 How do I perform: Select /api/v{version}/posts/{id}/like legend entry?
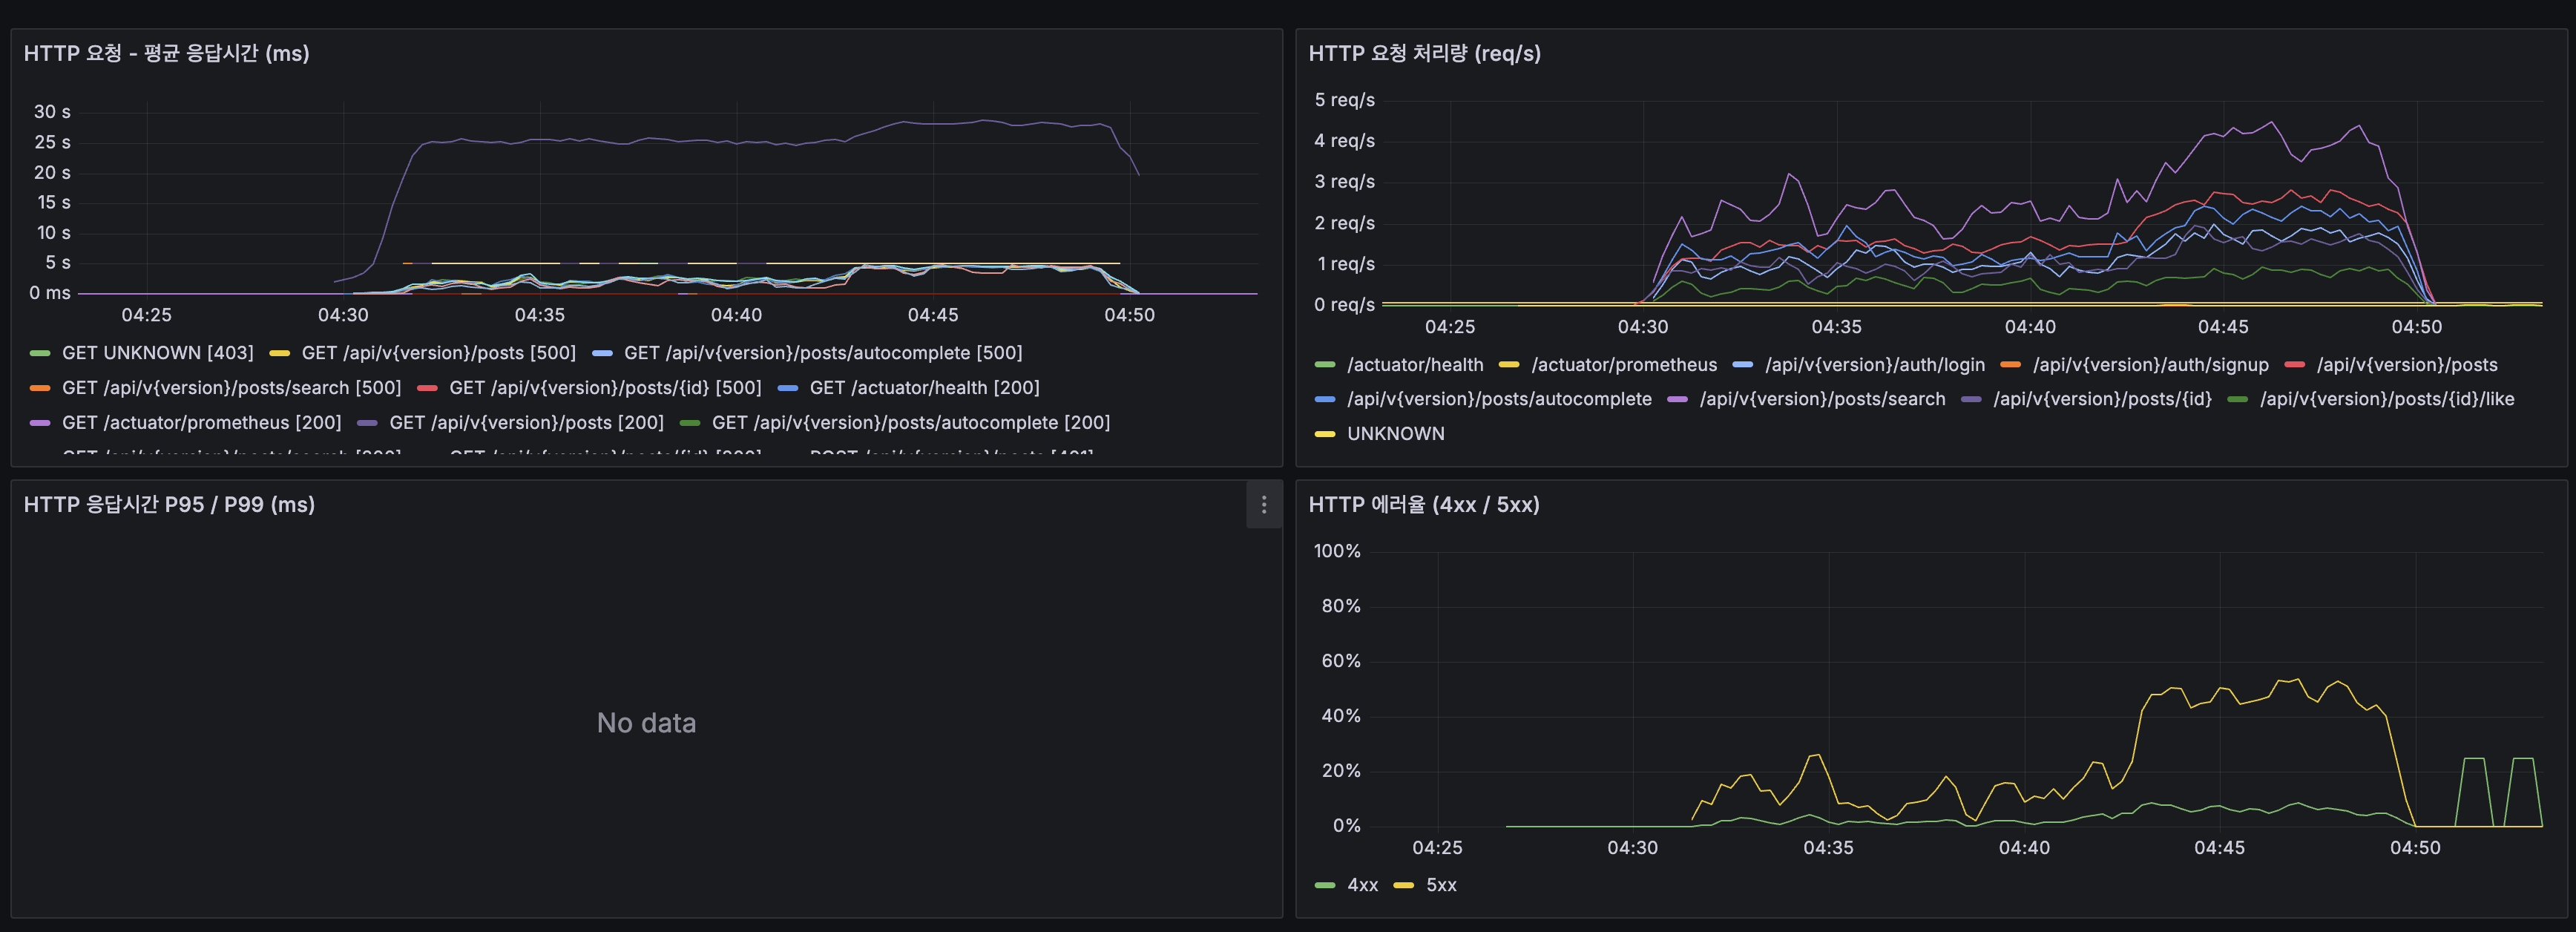click(2386, 399)
